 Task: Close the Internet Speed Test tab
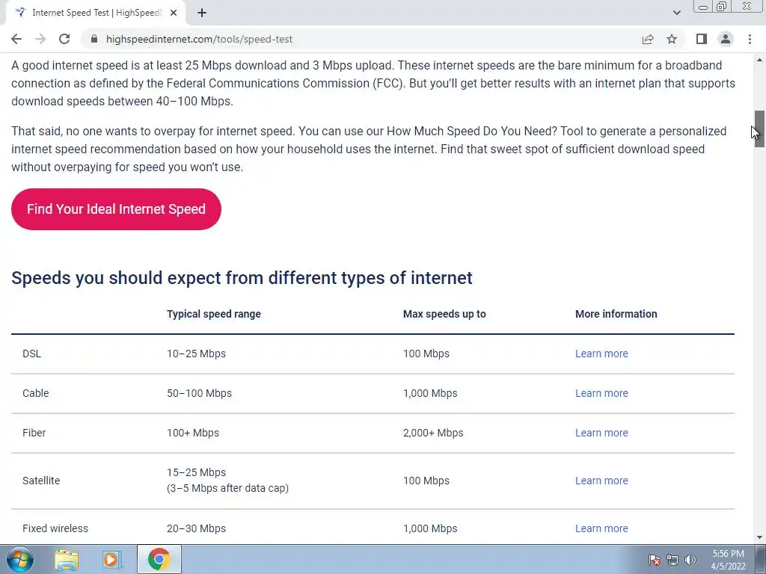point(174,13)
